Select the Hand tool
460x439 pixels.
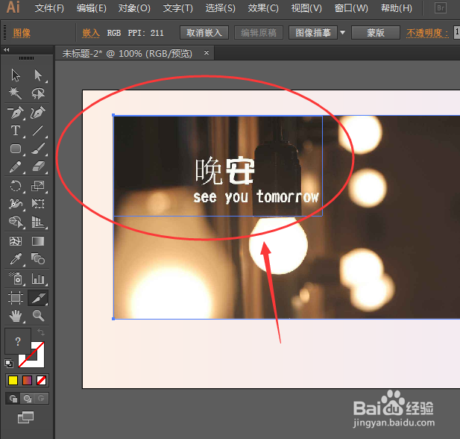(x=16, y=316)
